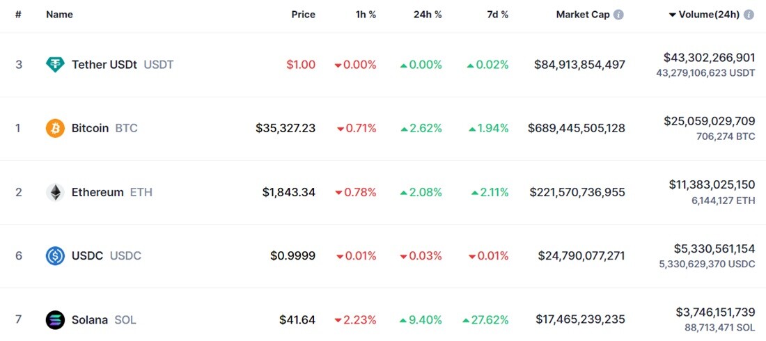Click the blue USDC coin icon
This screenshot has width=766, height=341.
[x=55, y=256]
